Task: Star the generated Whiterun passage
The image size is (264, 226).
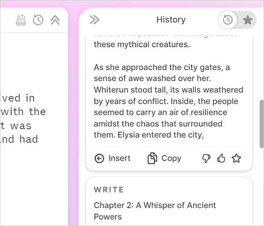Action: (236, 158)
